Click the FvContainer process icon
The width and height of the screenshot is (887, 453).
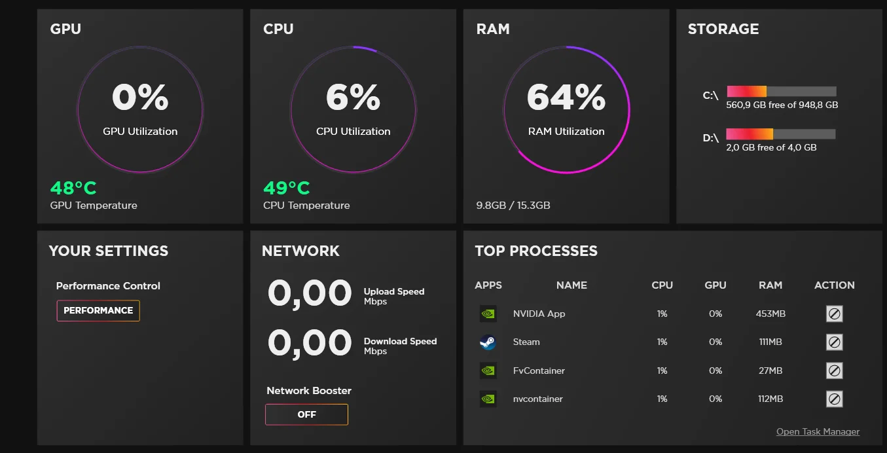pyautogui.click(x=488, y=371)
